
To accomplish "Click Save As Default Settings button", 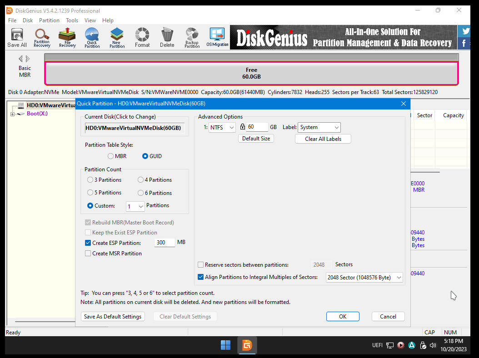I will pos(113,317).
